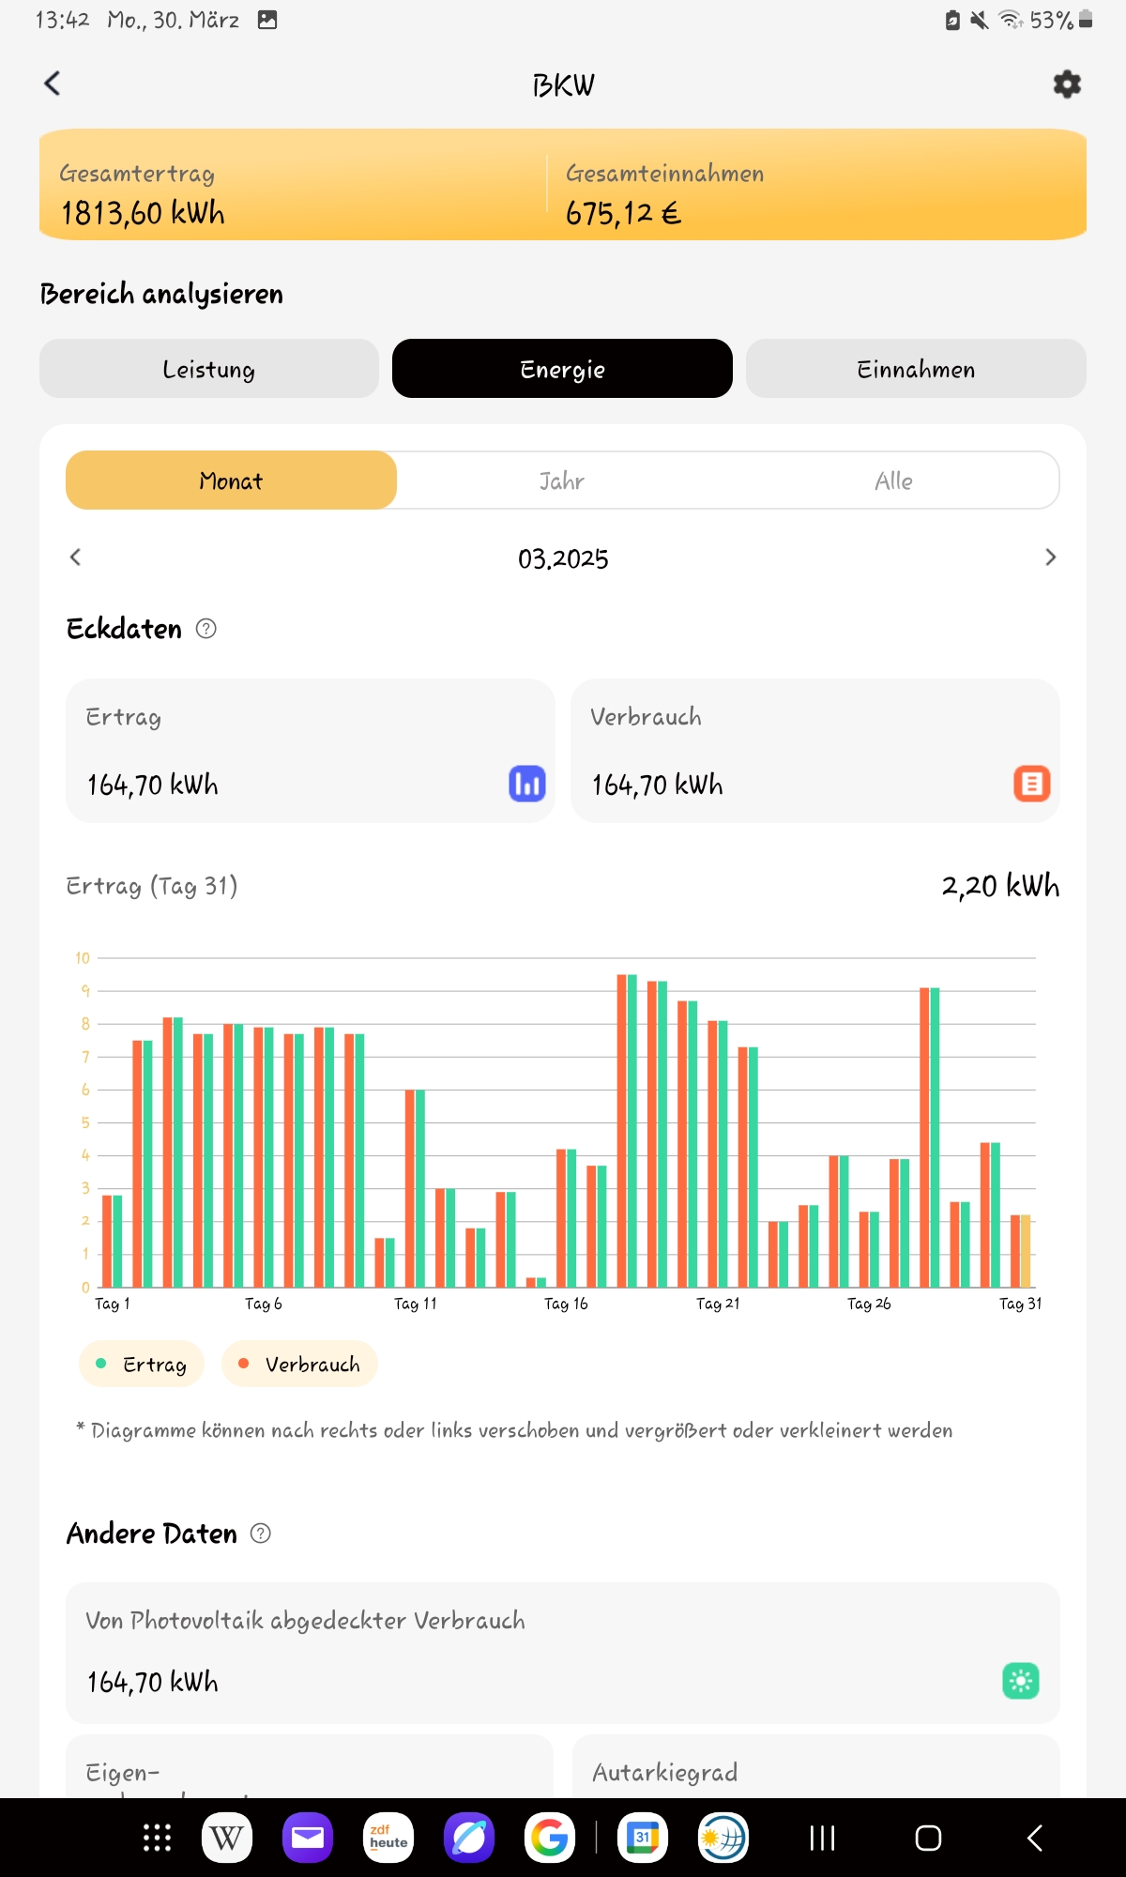The width and height of the screenshot is (1126, 1877).
Task: Open the 03.2025 month selector
Action: 563,558
